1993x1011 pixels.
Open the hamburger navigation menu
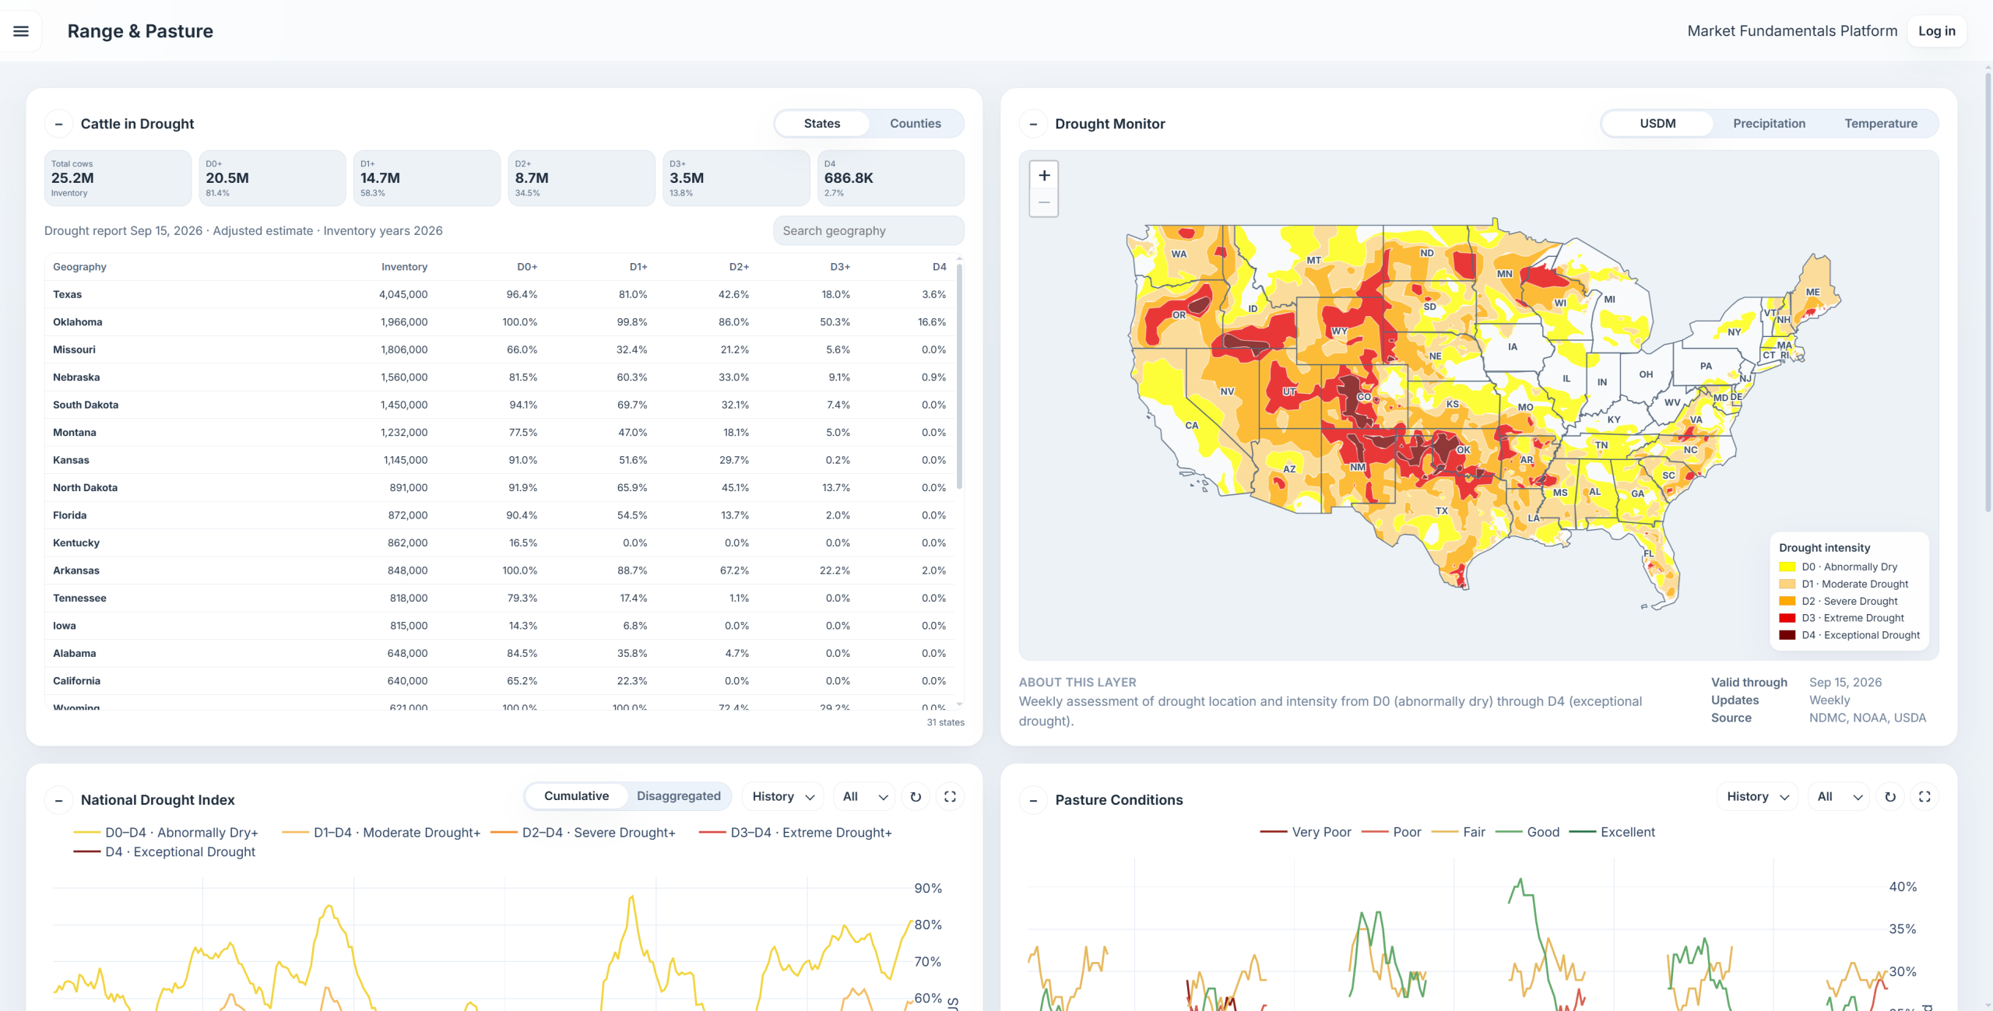(x=21, y=31)
